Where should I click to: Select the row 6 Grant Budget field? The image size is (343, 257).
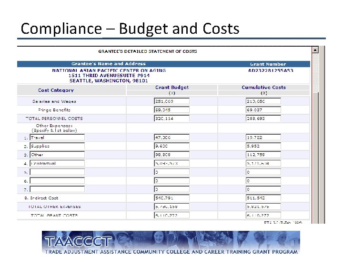point(171,180)
